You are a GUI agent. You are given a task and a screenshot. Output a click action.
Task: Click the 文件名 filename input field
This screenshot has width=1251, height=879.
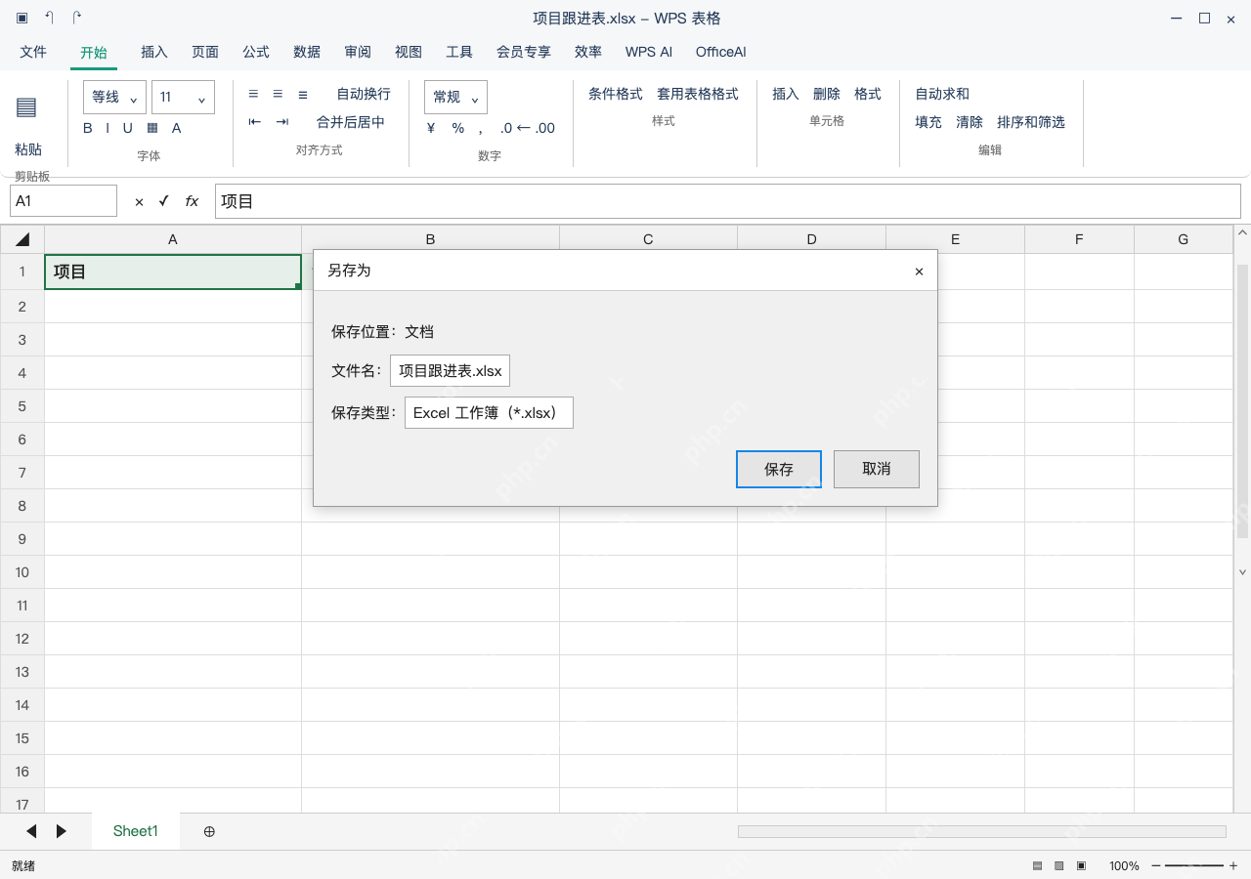coord(450,370)
